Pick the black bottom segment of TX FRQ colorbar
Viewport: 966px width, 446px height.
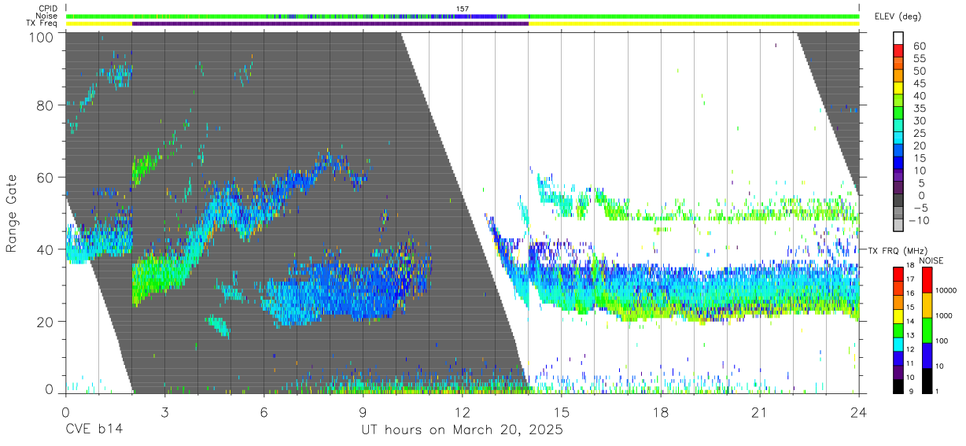[898, 385]
